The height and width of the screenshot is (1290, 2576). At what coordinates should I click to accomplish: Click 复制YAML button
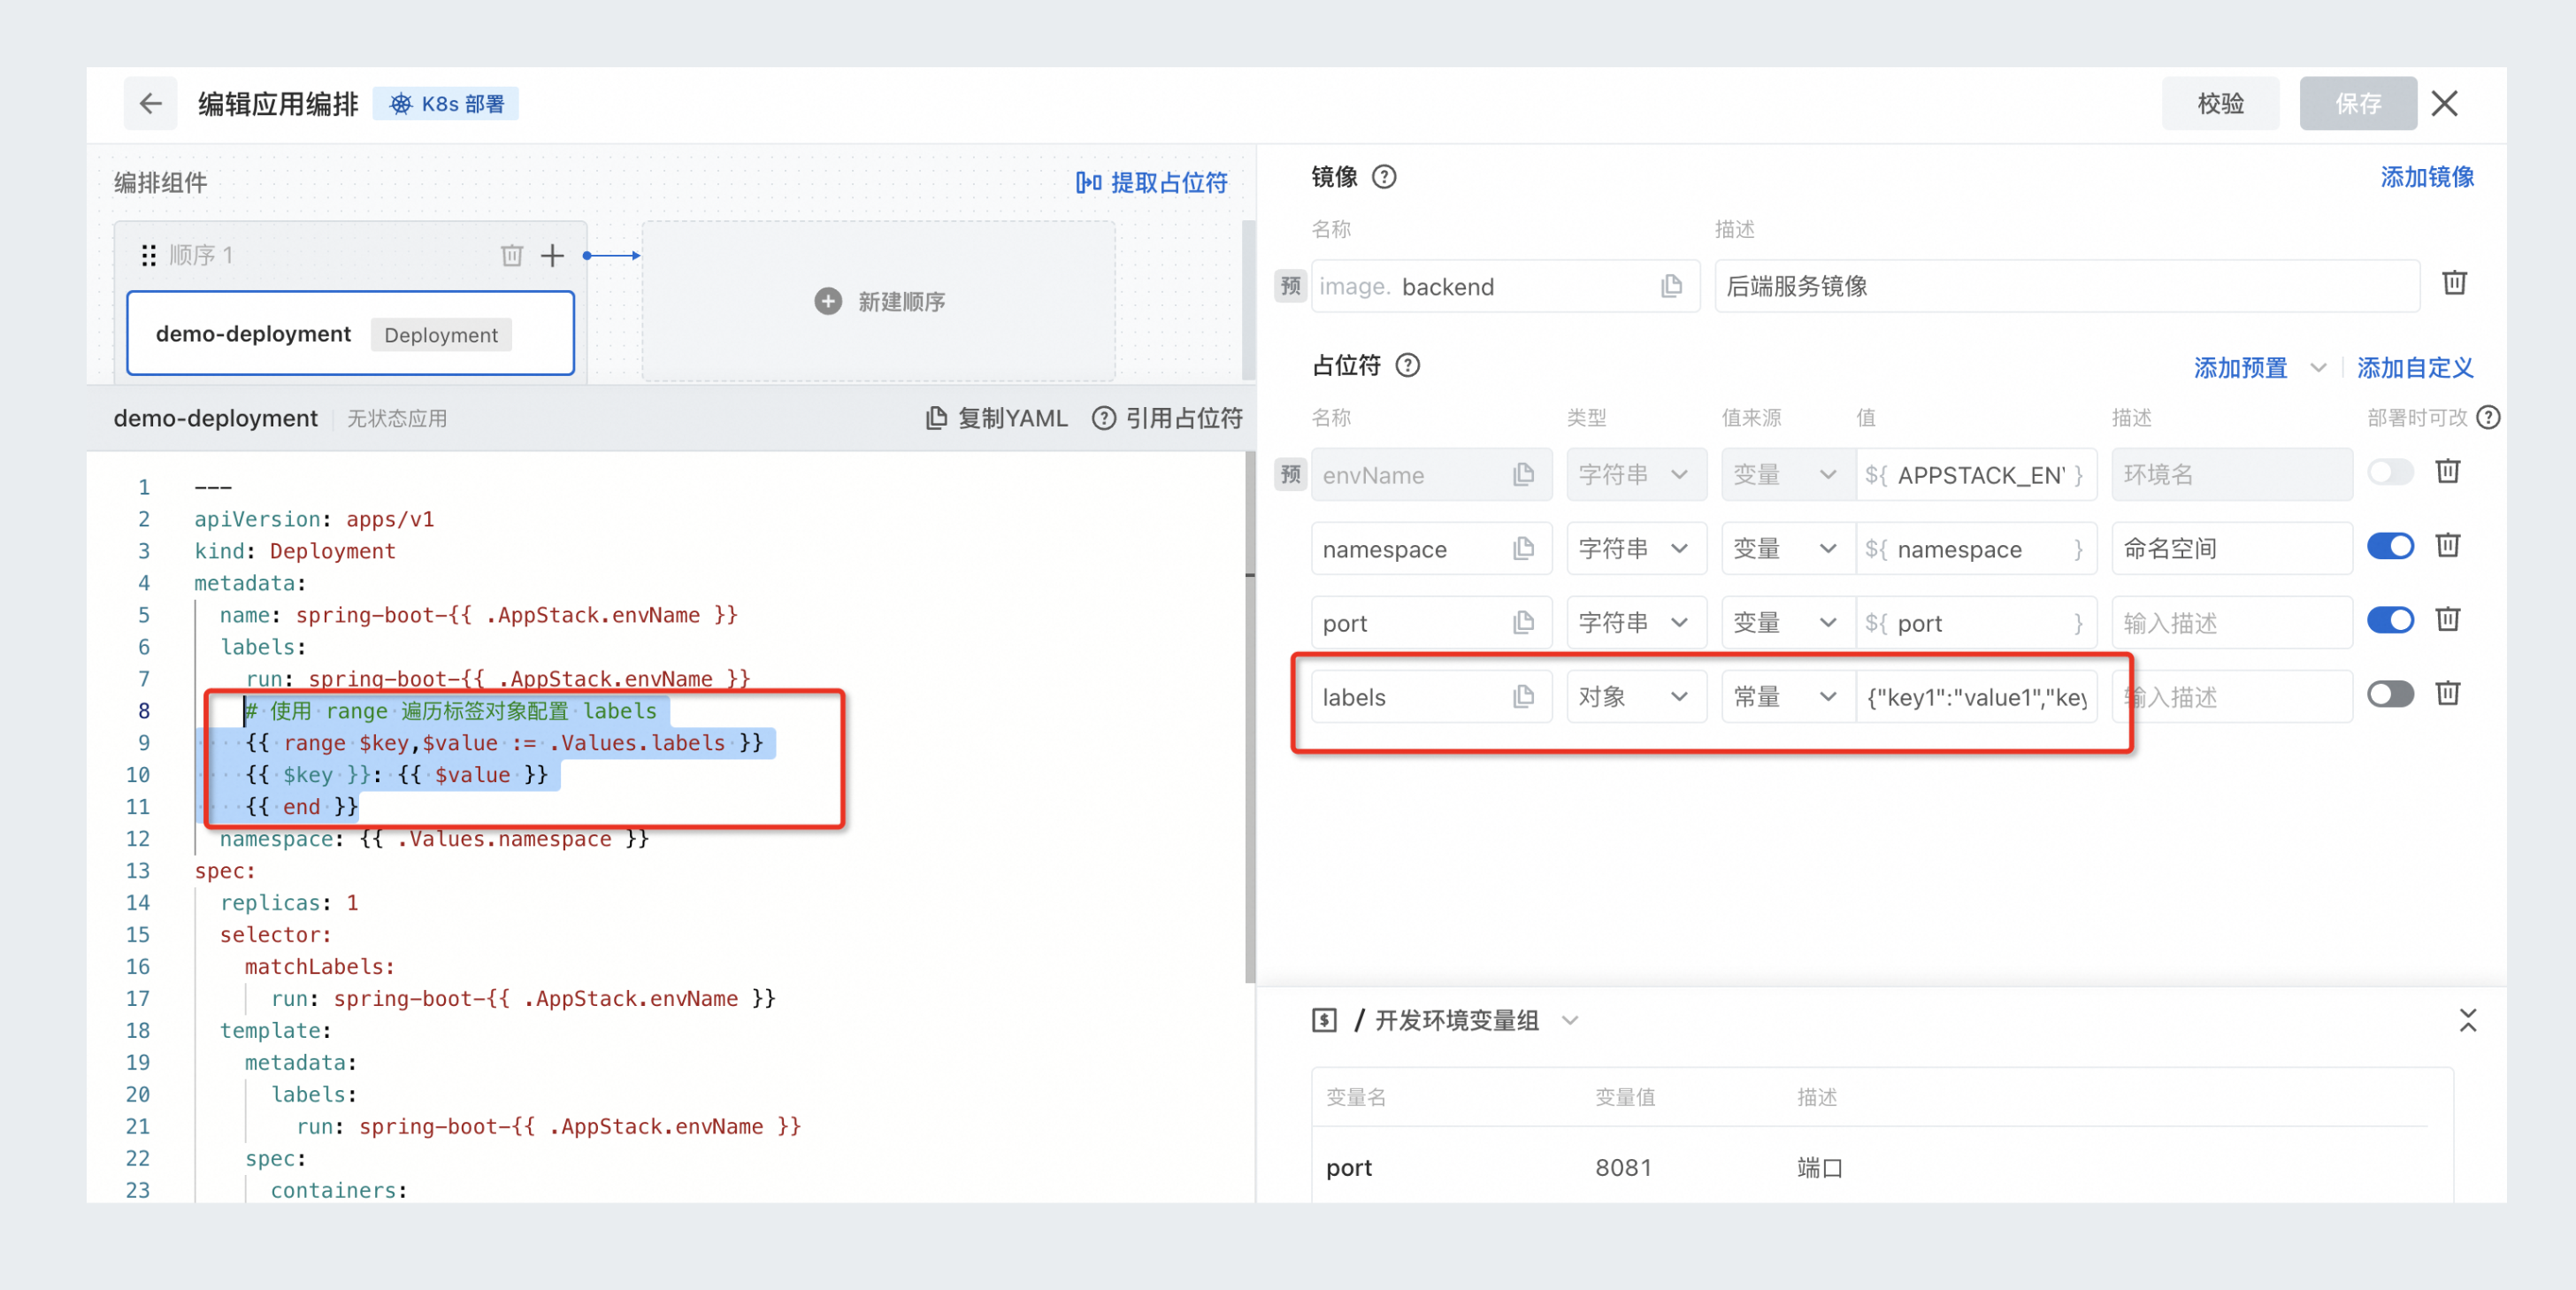tap(997, 418)
